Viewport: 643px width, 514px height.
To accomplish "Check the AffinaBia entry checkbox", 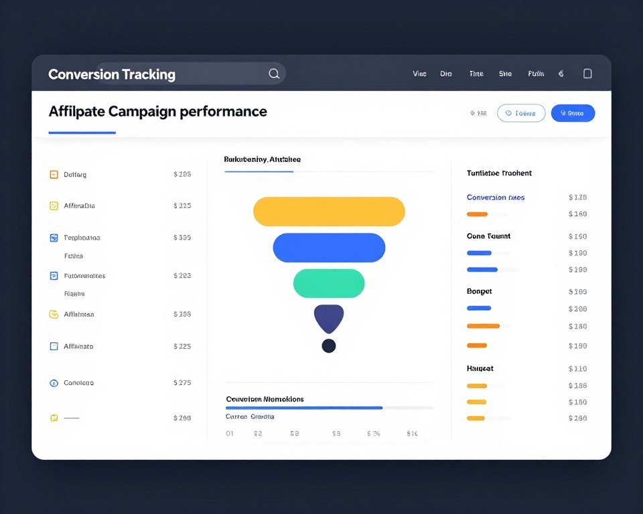I will 53,205.
